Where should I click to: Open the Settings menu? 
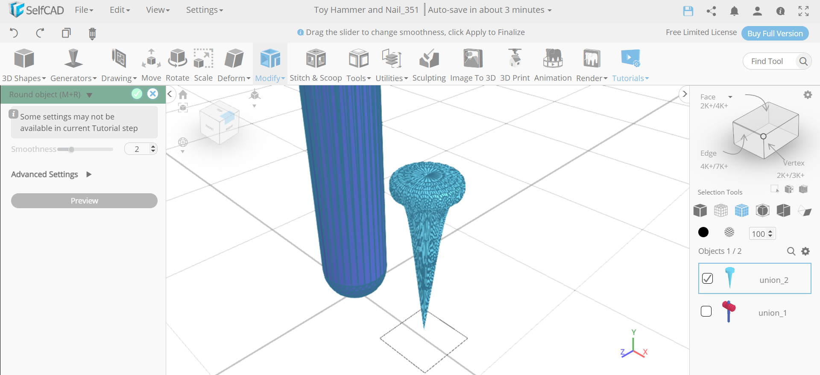[x=204, y=10]
